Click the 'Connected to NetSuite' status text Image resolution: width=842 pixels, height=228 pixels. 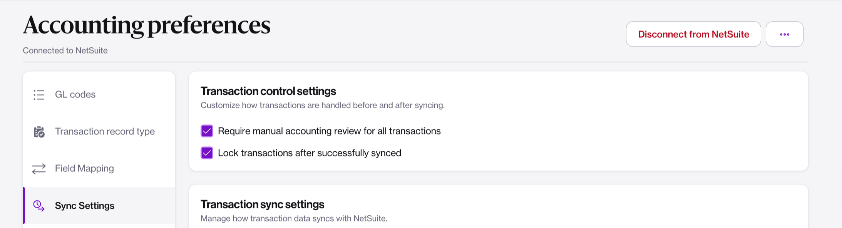coord(65,50)
